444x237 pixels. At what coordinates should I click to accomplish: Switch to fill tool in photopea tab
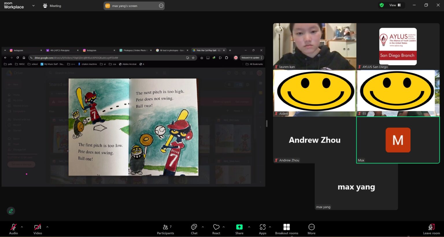coord(172,50)
